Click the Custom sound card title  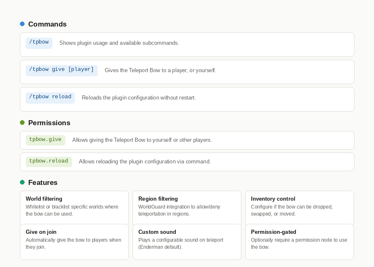pyautogui.click(x=157, y=232)
